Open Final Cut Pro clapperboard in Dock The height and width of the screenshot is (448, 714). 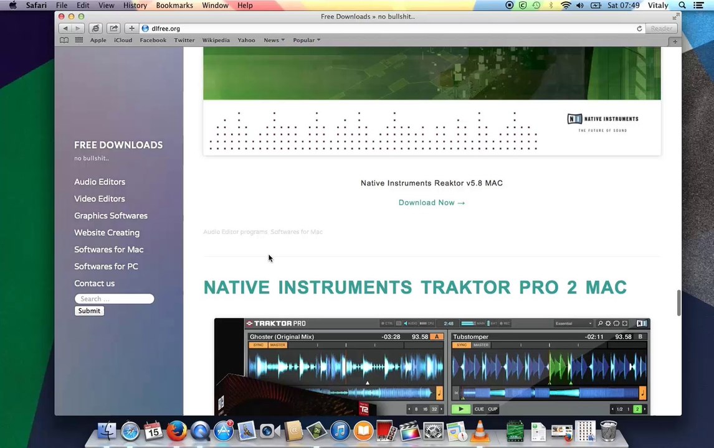[410, 431]
